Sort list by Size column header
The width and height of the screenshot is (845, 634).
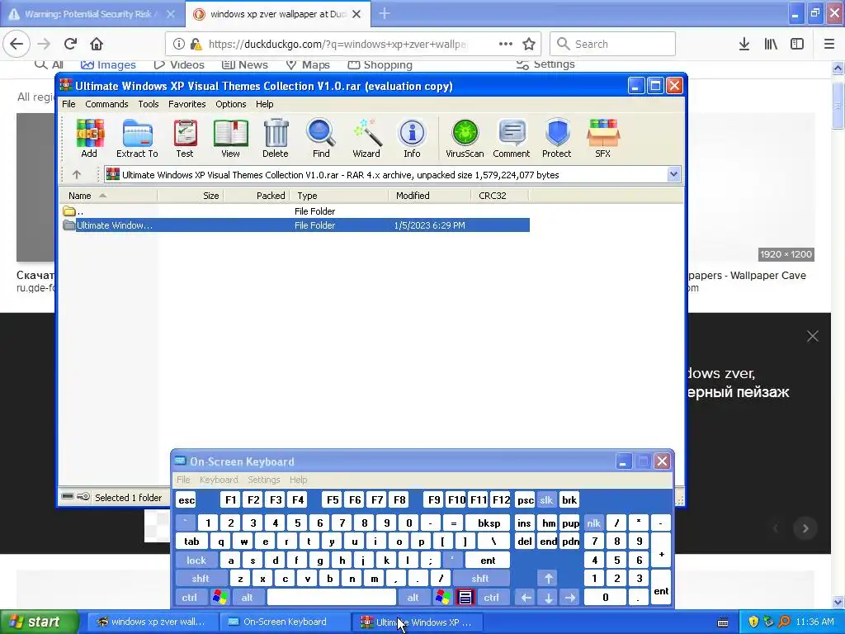[191, 196]
